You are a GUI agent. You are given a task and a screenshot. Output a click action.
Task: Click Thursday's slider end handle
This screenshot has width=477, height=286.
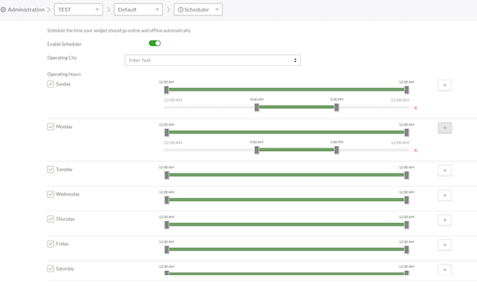point(406,225)
